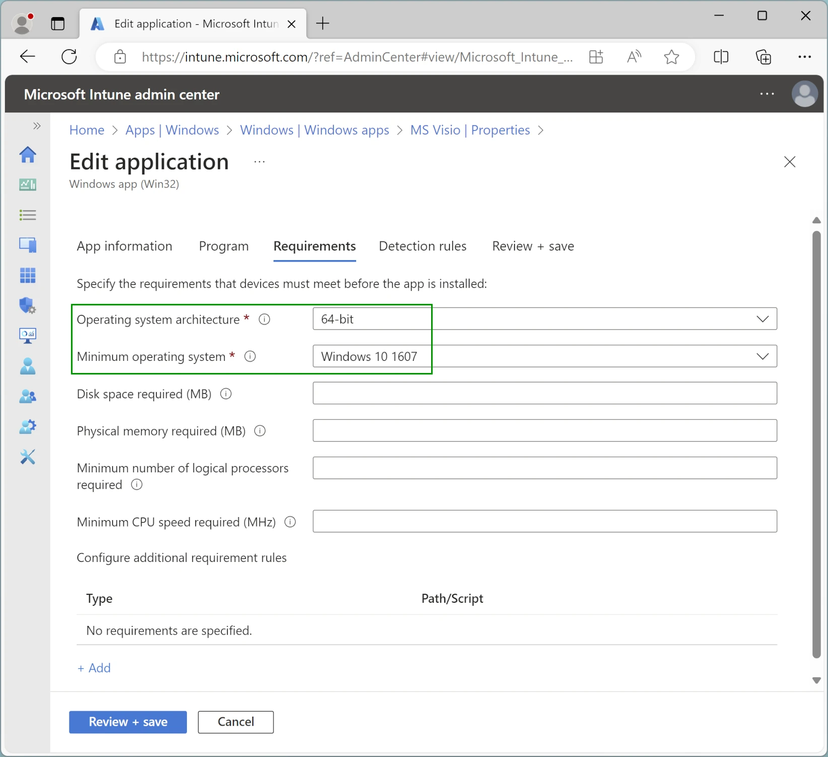The width and height of the screenshot is (828, 757).
Task: Show info for Operating system architecture
Action: (x=264, y=319)
